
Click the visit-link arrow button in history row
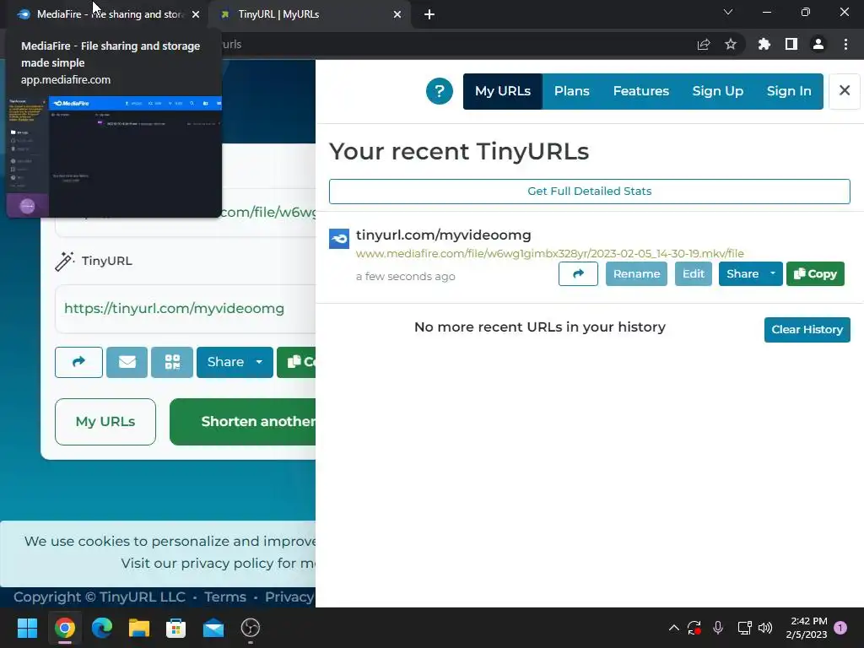[x=578, y=274]
